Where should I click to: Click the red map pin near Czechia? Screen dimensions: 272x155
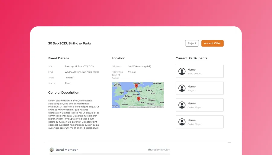point(139,99)
